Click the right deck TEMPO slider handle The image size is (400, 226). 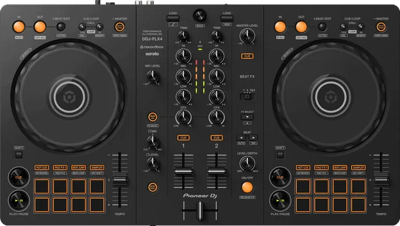point(381,180)
